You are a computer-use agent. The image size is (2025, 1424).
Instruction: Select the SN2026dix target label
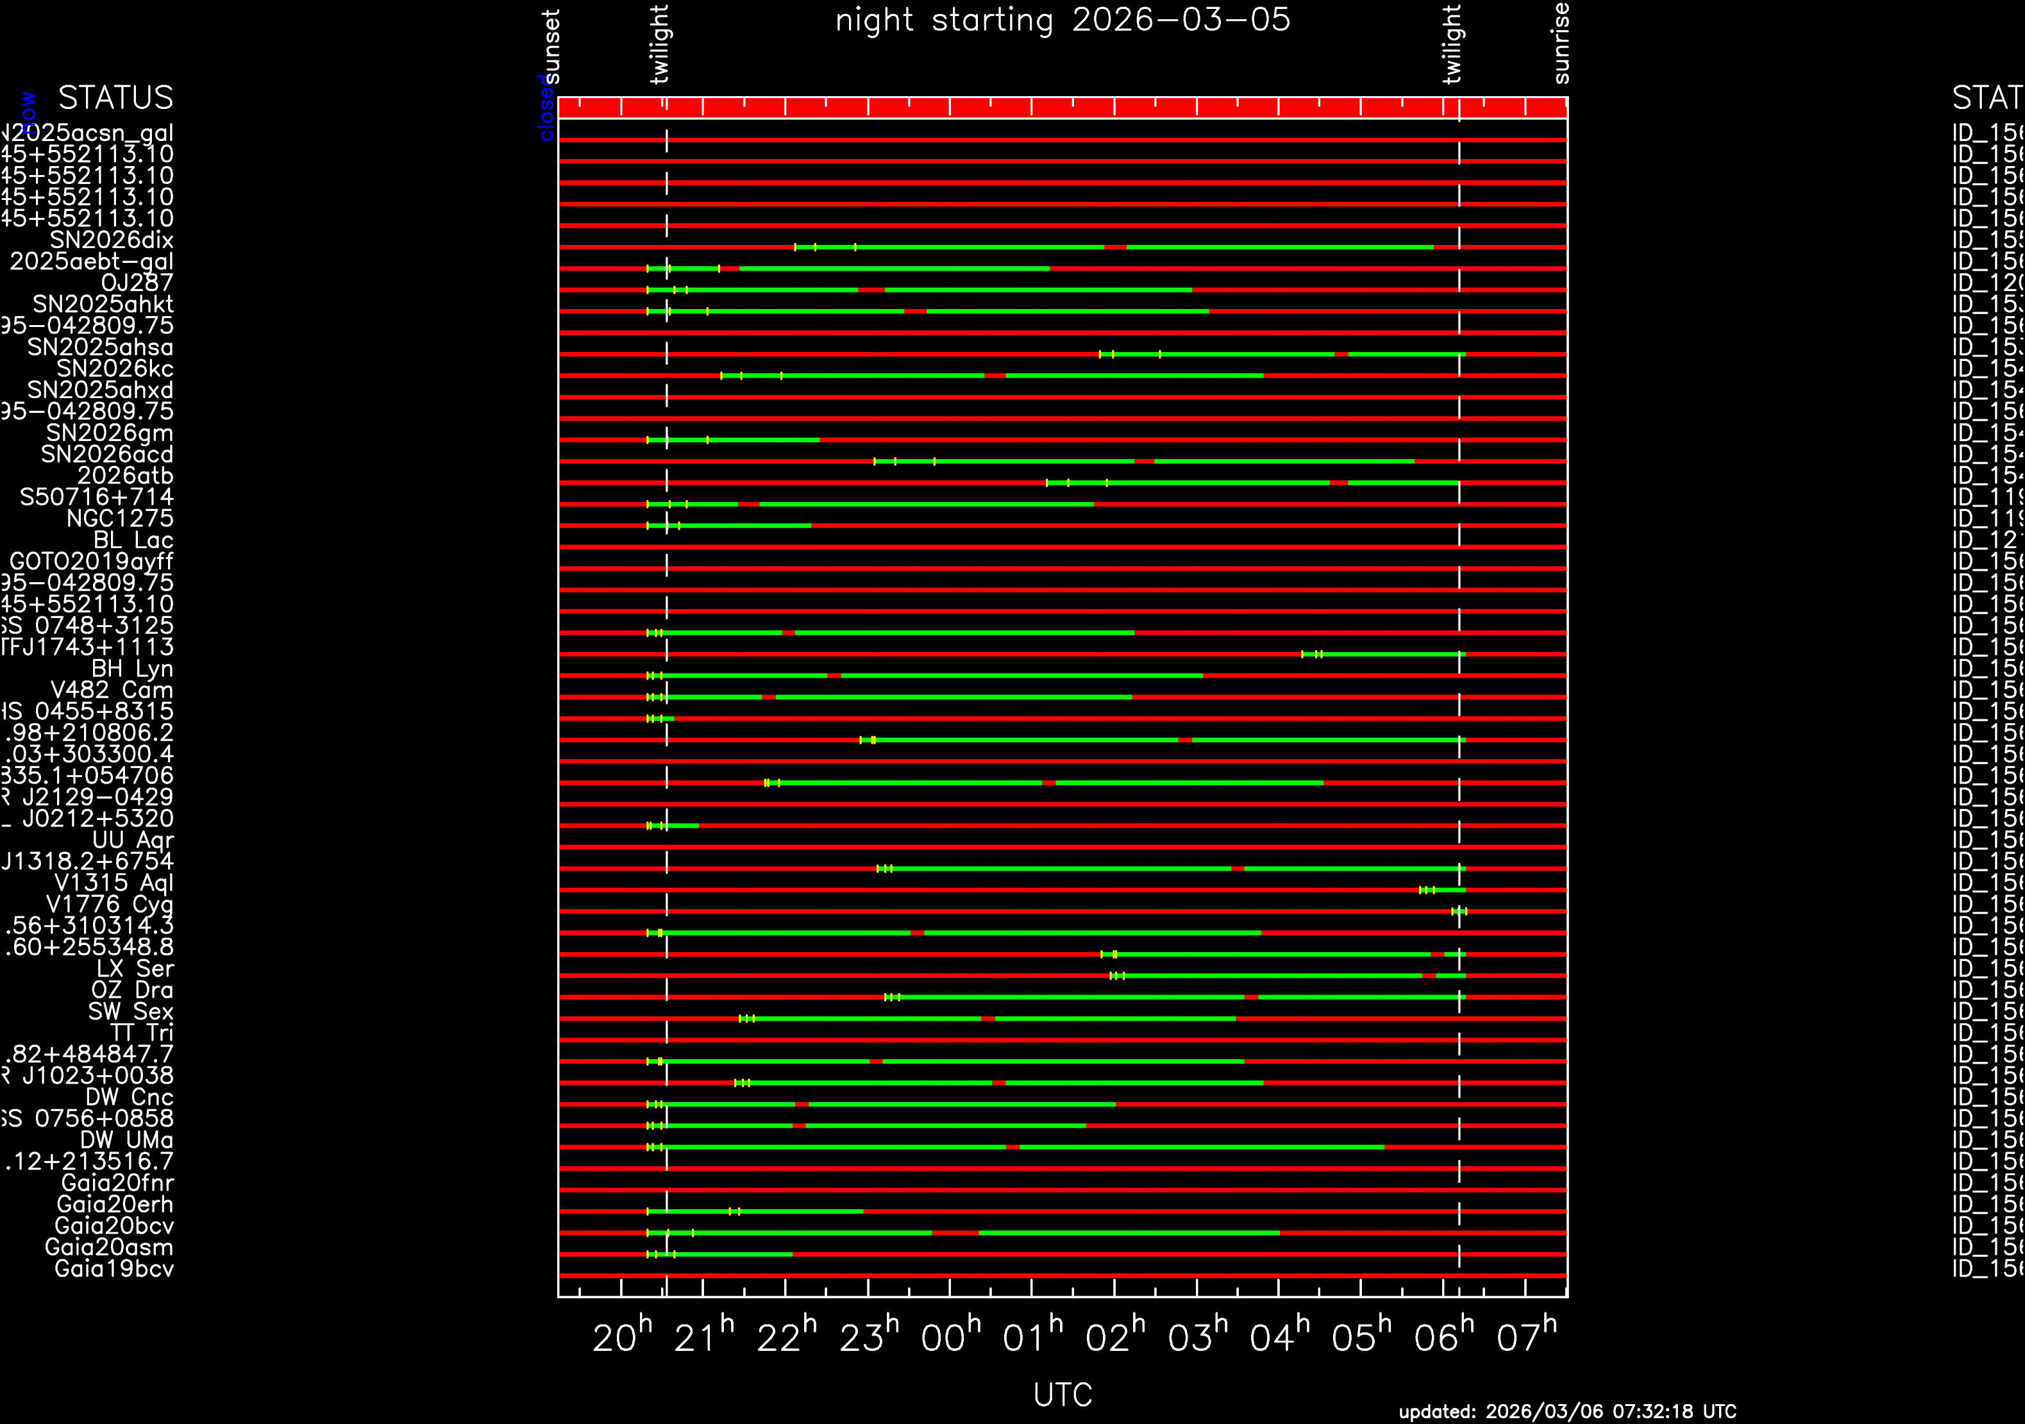(111, 240)
